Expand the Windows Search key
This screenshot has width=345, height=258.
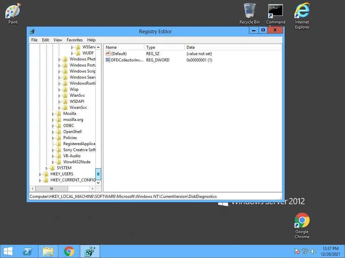[x=59, y=78]
